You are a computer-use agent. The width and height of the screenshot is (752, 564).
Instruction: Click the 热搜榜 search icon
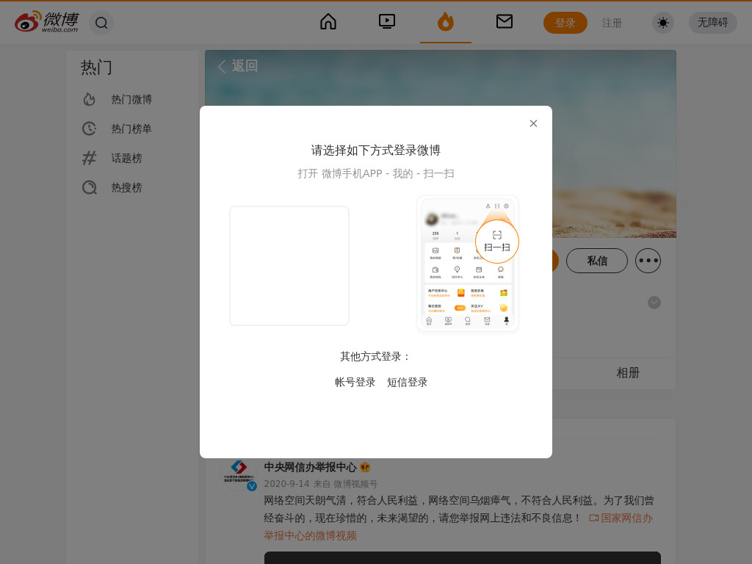point(89,187)
